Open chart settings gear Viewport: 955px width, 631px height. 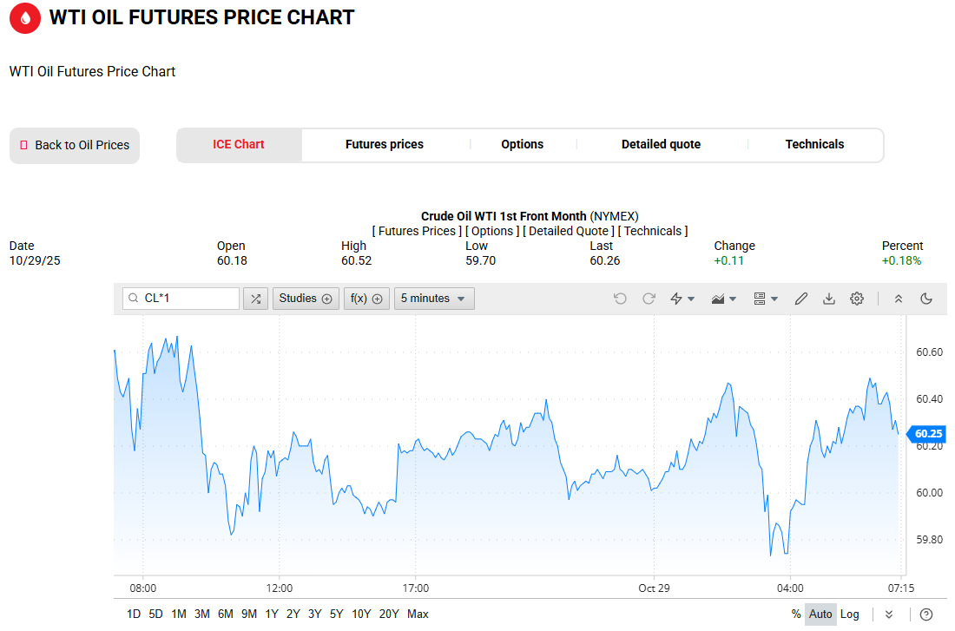[857, 299]
